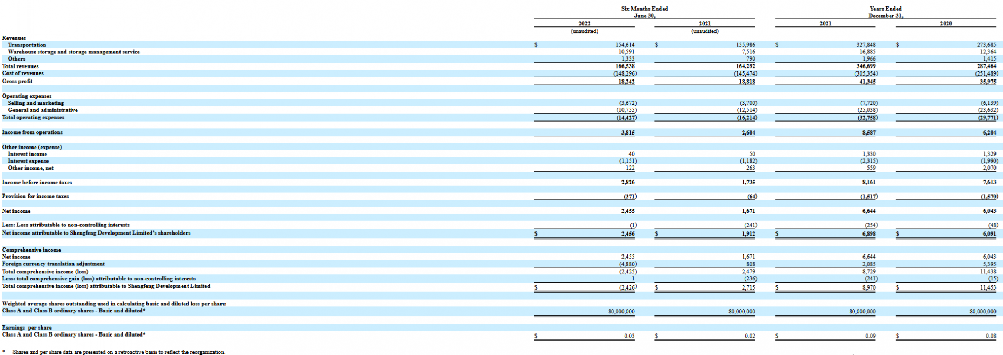Click the footnote about shares and per share data
1003x355 pixels.
click(x=119, y=352)
